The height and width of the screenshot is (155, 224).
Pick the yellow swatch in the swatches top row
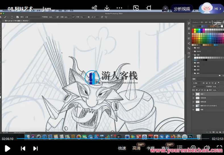tap(195, 30)
